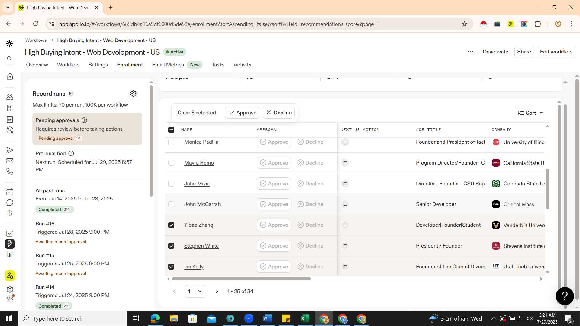Go to next page arrow

pos(217,291)
